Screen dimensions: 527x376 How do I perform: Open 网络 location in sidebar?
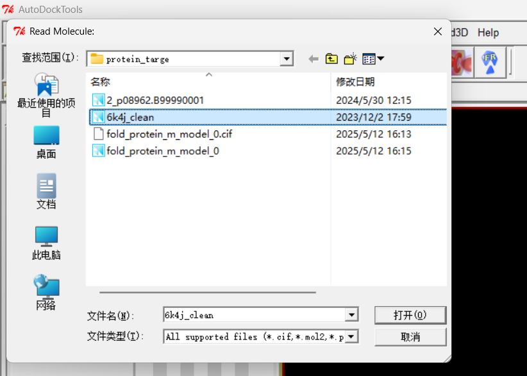pos(46,292)
